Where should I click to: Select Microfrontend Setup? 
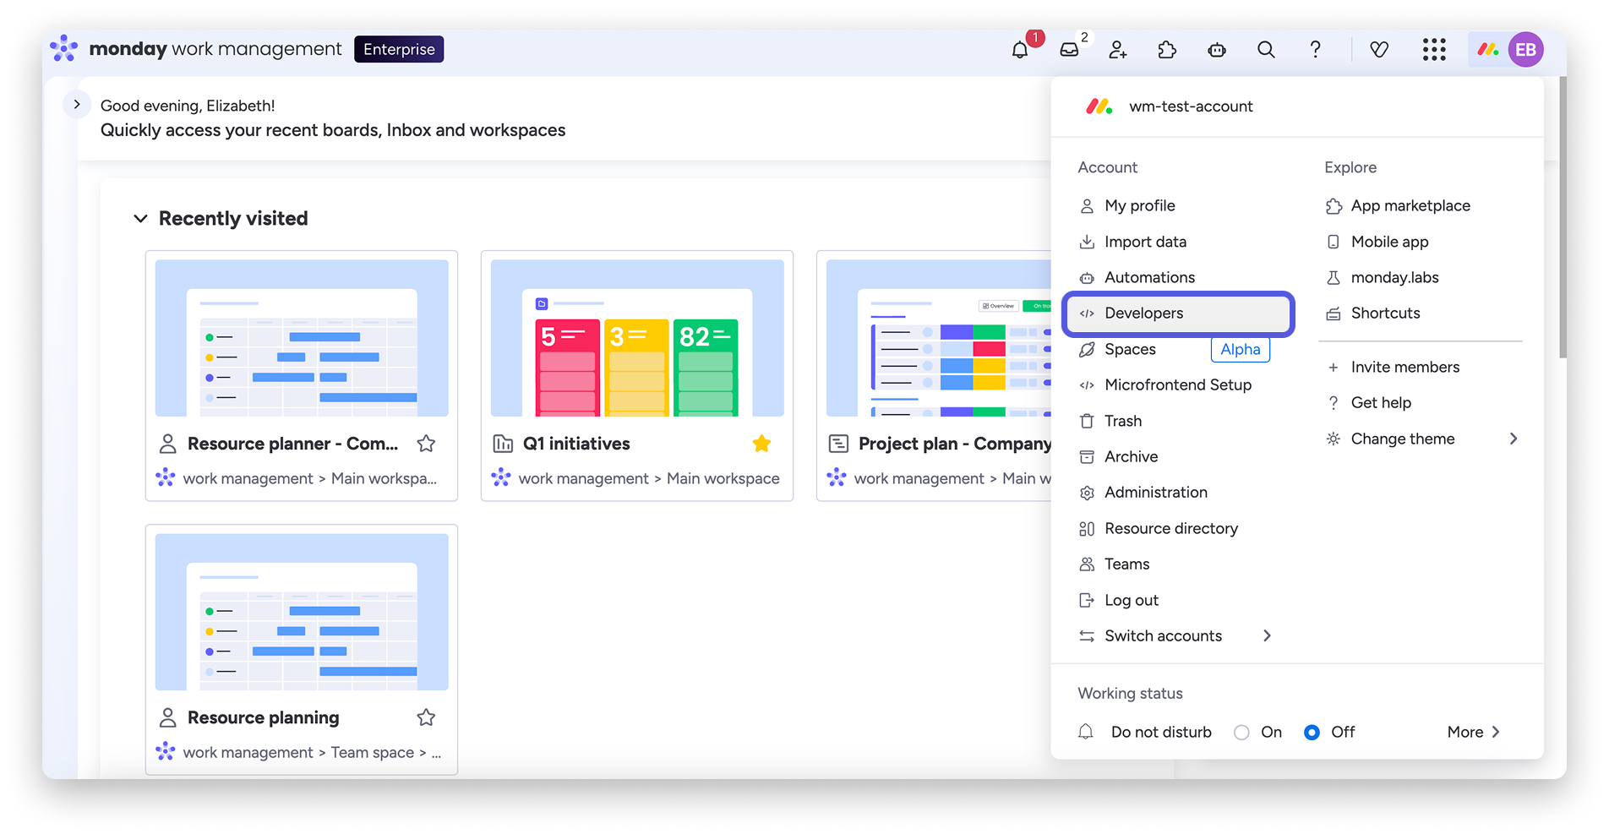(x=1176, y=385)
